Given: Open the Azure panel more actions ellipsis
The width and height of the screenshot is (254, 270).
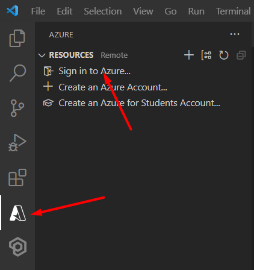Looking at the screenshot, I should pyautogui.click(x=235, y=34).
